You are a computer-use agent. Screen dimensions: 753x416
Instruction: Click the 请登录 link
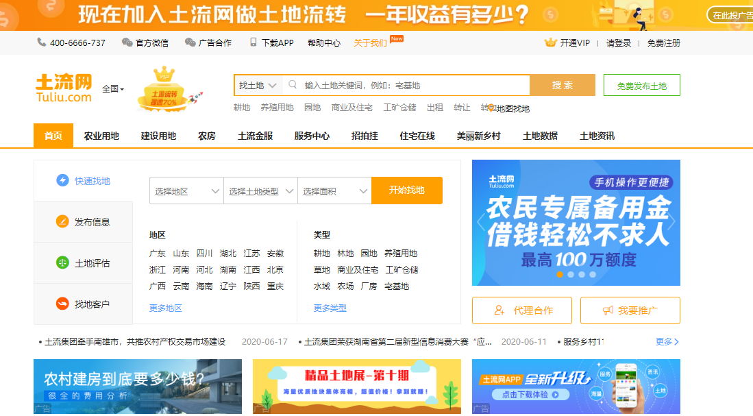pos(619,42)
